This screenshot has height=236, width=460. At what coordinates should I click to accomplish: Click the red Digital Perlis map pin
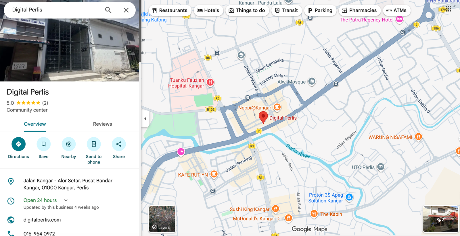point(263,118)
